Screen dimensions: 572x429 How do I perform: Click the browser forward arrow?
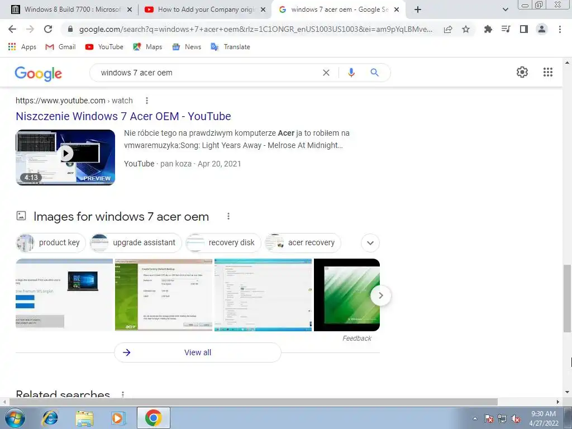[x=30, y=29]
